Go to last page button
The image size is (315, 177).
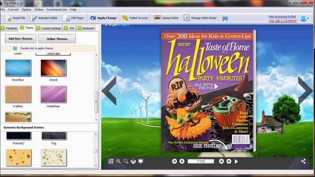click(x=228, y=161)
